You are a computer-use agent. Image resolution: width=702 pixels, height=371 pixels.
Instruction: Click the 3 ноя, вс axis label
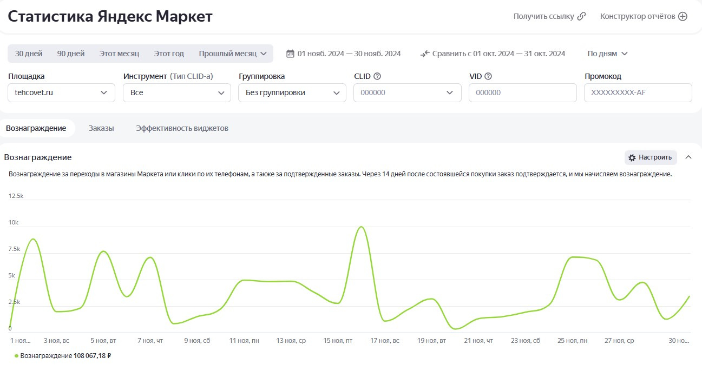pos(57,341)
